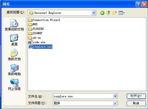Jump to 桌面 in the places bar
This screenshot has width=148, height=109.
coord(14,40)
